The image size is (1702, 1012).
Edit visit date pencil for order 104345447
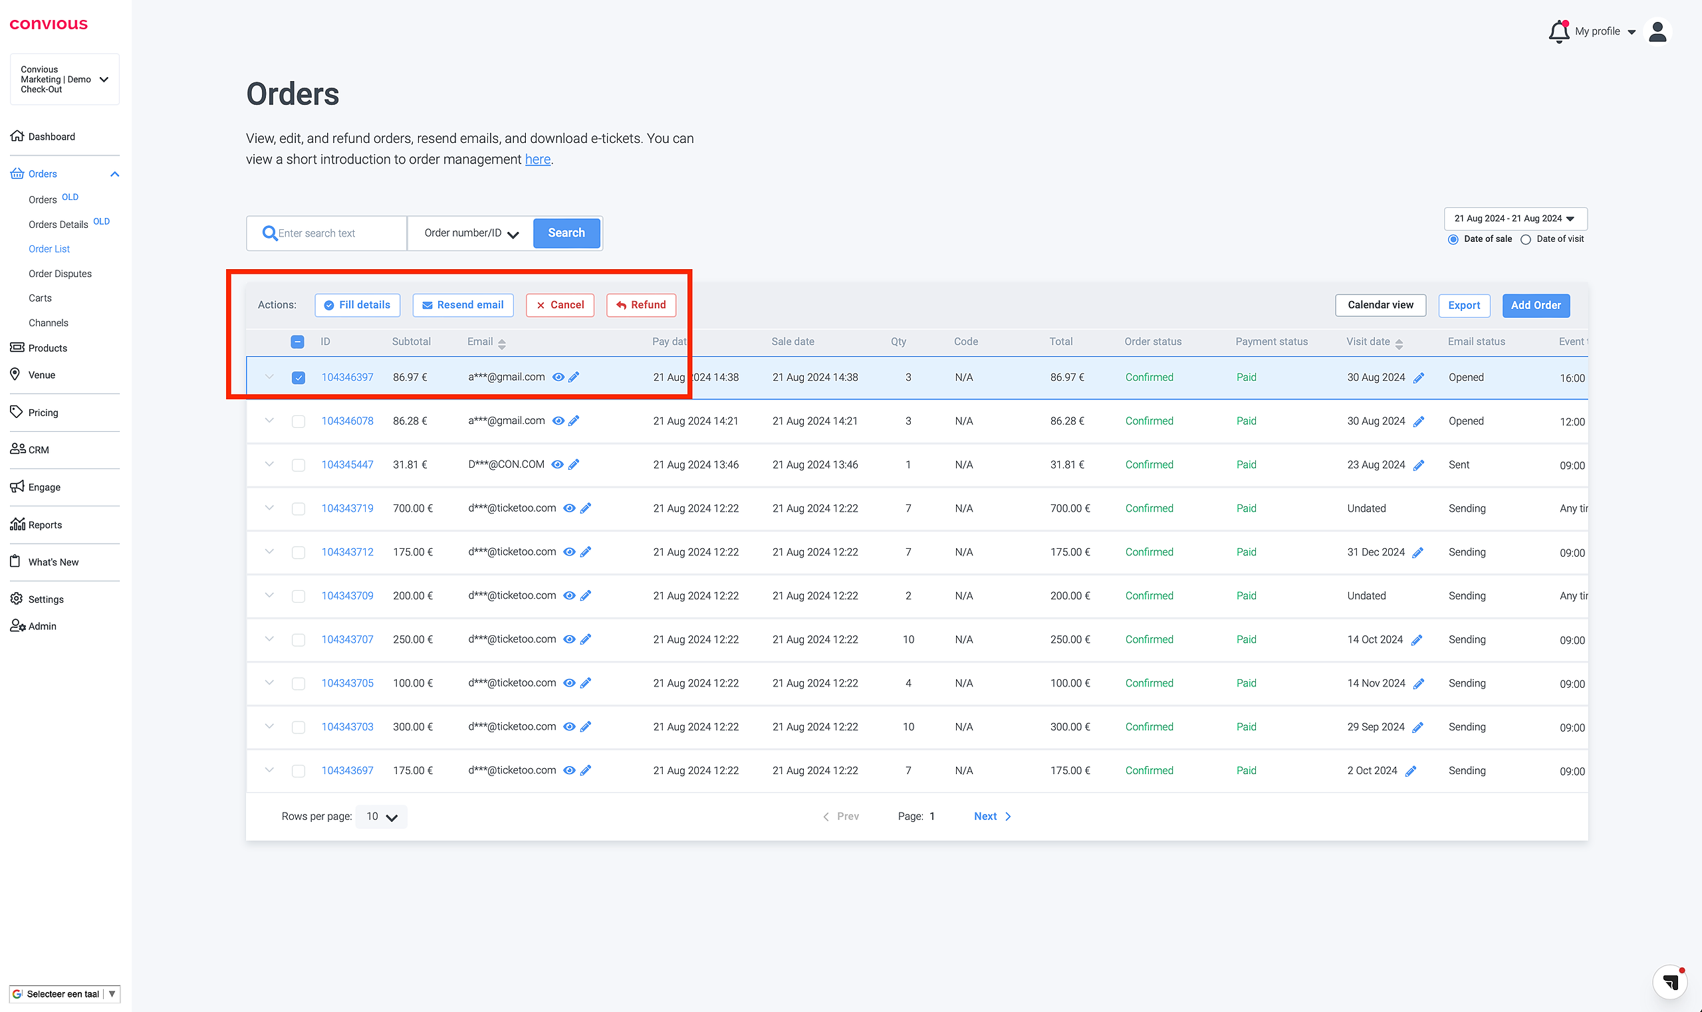tap(1418, 465)
